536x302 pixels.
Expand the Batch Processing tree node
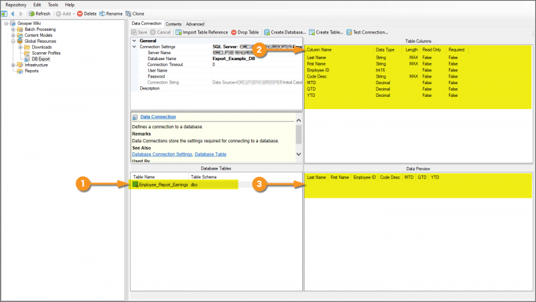13,29
